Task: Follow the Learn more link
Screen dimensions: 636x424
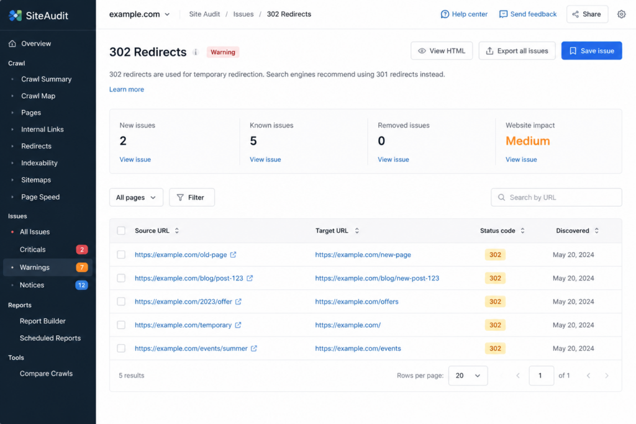Action: pos(127,89)
